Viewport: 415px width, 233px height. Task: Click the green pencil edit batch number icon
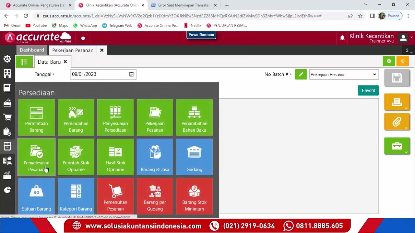301,74
